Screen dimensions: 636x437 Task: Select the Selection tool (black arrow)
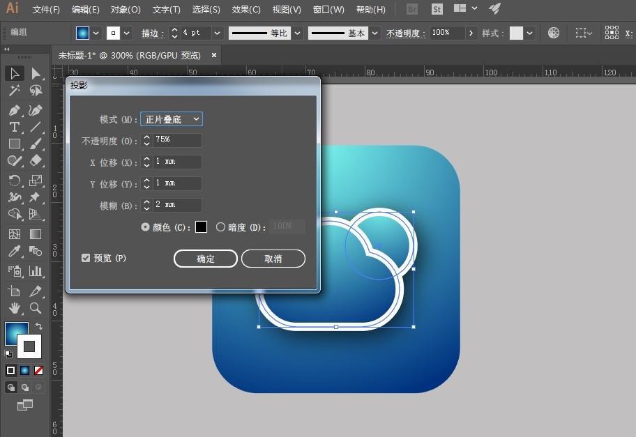click(x=15, y=73)
